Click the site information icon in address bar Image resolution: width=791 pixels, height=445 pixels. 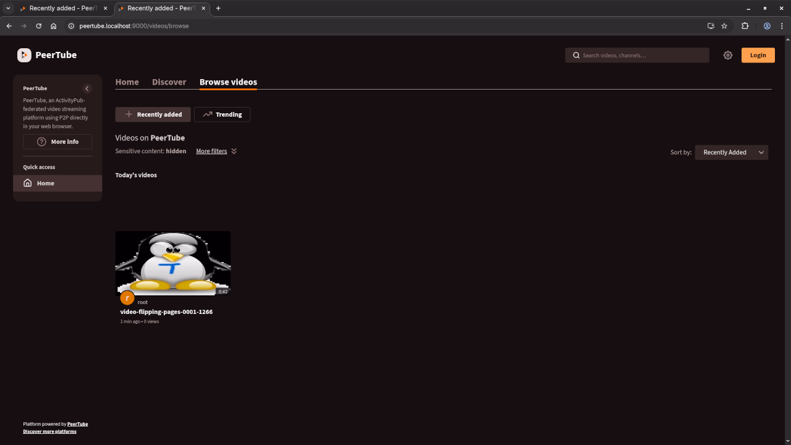71,26
